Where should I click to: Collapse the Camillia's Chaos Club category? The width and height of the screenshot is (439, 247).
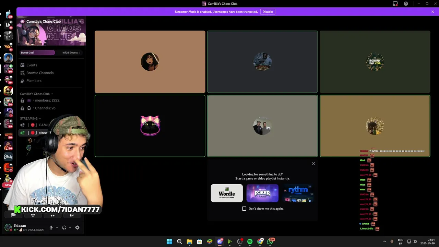36,94
